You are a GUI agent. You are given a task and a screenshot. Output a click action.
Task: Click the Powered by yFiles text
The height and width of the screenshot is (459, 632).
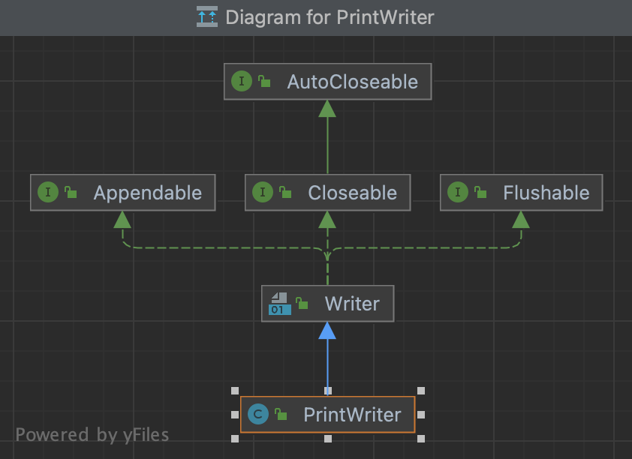pos(92,435)
